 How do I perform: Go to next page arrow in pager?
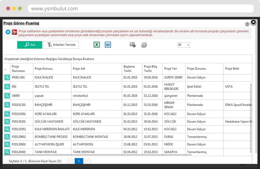(x=88, y=161)
